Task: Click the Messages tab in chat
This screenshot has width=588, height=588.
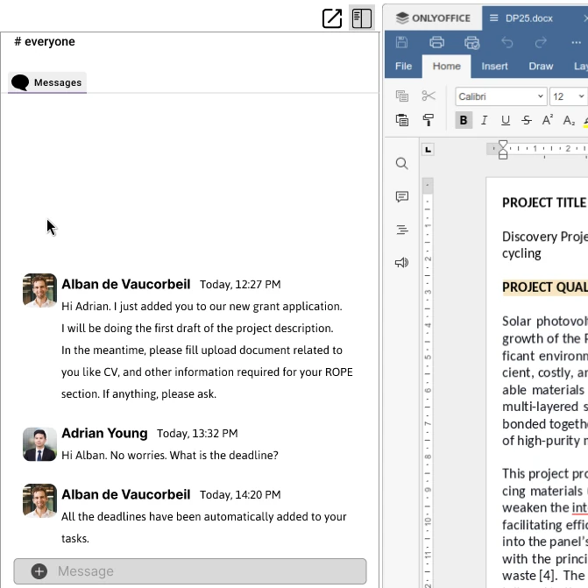Action: point(48,82)
